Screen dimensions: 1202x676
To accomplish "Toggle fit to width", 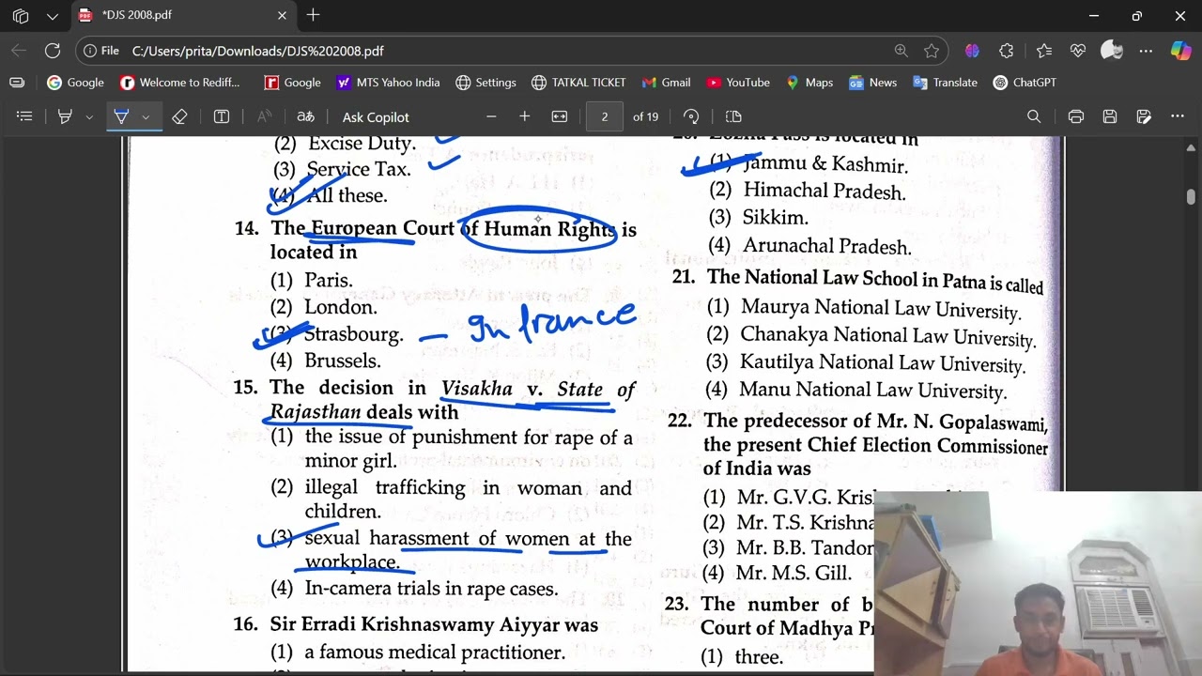I will click(x=560, y=116).
